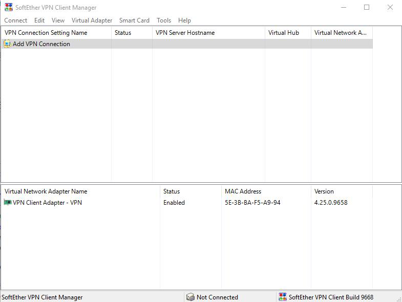The width and height of the screenshot is (402, 302).
Task: Click the resize grip in the status bar corner
Action: point(399,299)
